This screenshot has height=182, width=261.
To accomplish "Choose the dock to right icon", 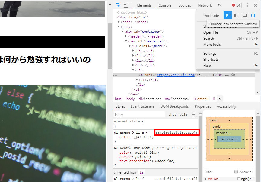I will [x=253, y=15].
